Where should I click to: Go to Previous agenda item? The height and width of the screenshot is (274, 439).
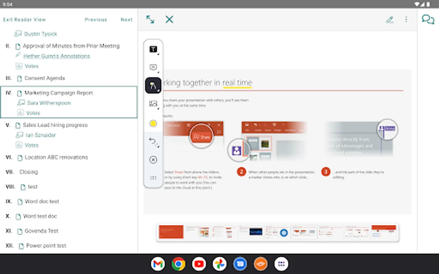point(96,19)
